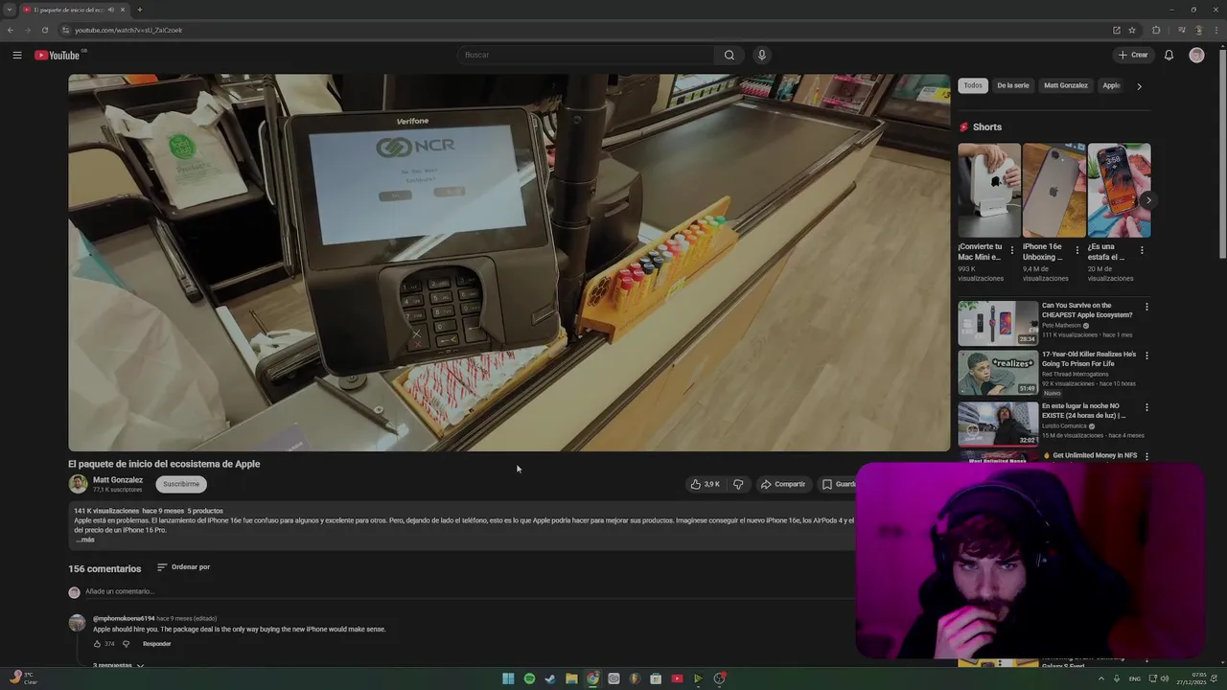Viewport: 1227px width, 690px height.
Task: Open 'En este lugar la noche' video thumbnail
Action: pos(998,424)
